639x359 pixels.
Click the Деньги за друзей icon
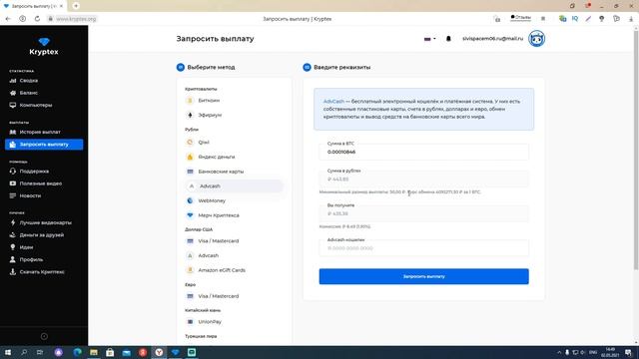[x=13, y=235]
